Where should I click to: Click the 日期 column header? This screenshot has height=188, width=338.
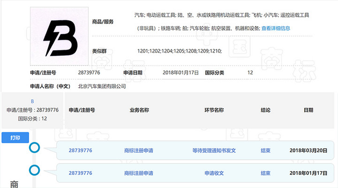pyautogui.click(x=308, y=110)
